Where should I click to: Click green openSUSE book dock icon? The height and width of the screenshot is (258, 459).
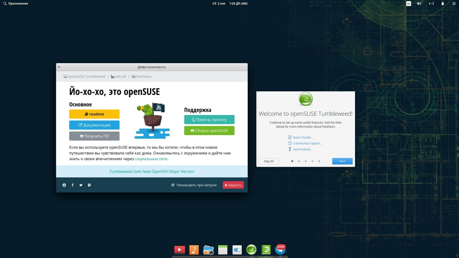[266, 250]
